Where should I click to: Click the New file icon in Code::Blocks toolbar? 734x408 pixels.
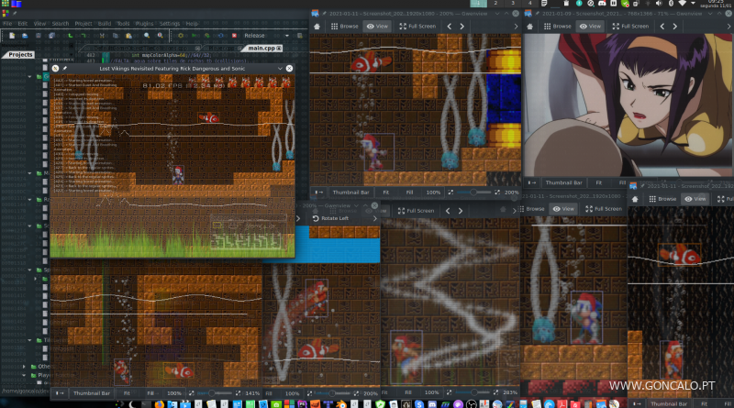pyautogui.click(x=12, y=36)
